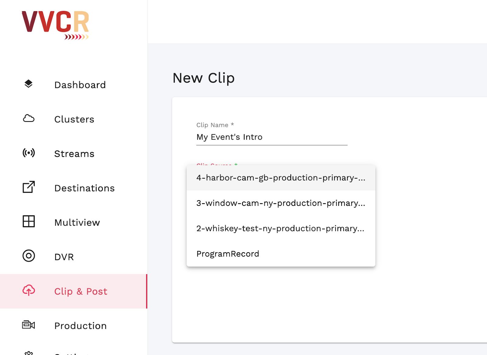Viewport: 487px width, 355px height.
Task: Click the Production camera icon
Action: (29, 325)
